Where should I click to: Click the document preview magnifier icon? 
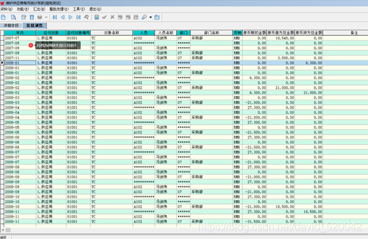(x=13, y=17)
